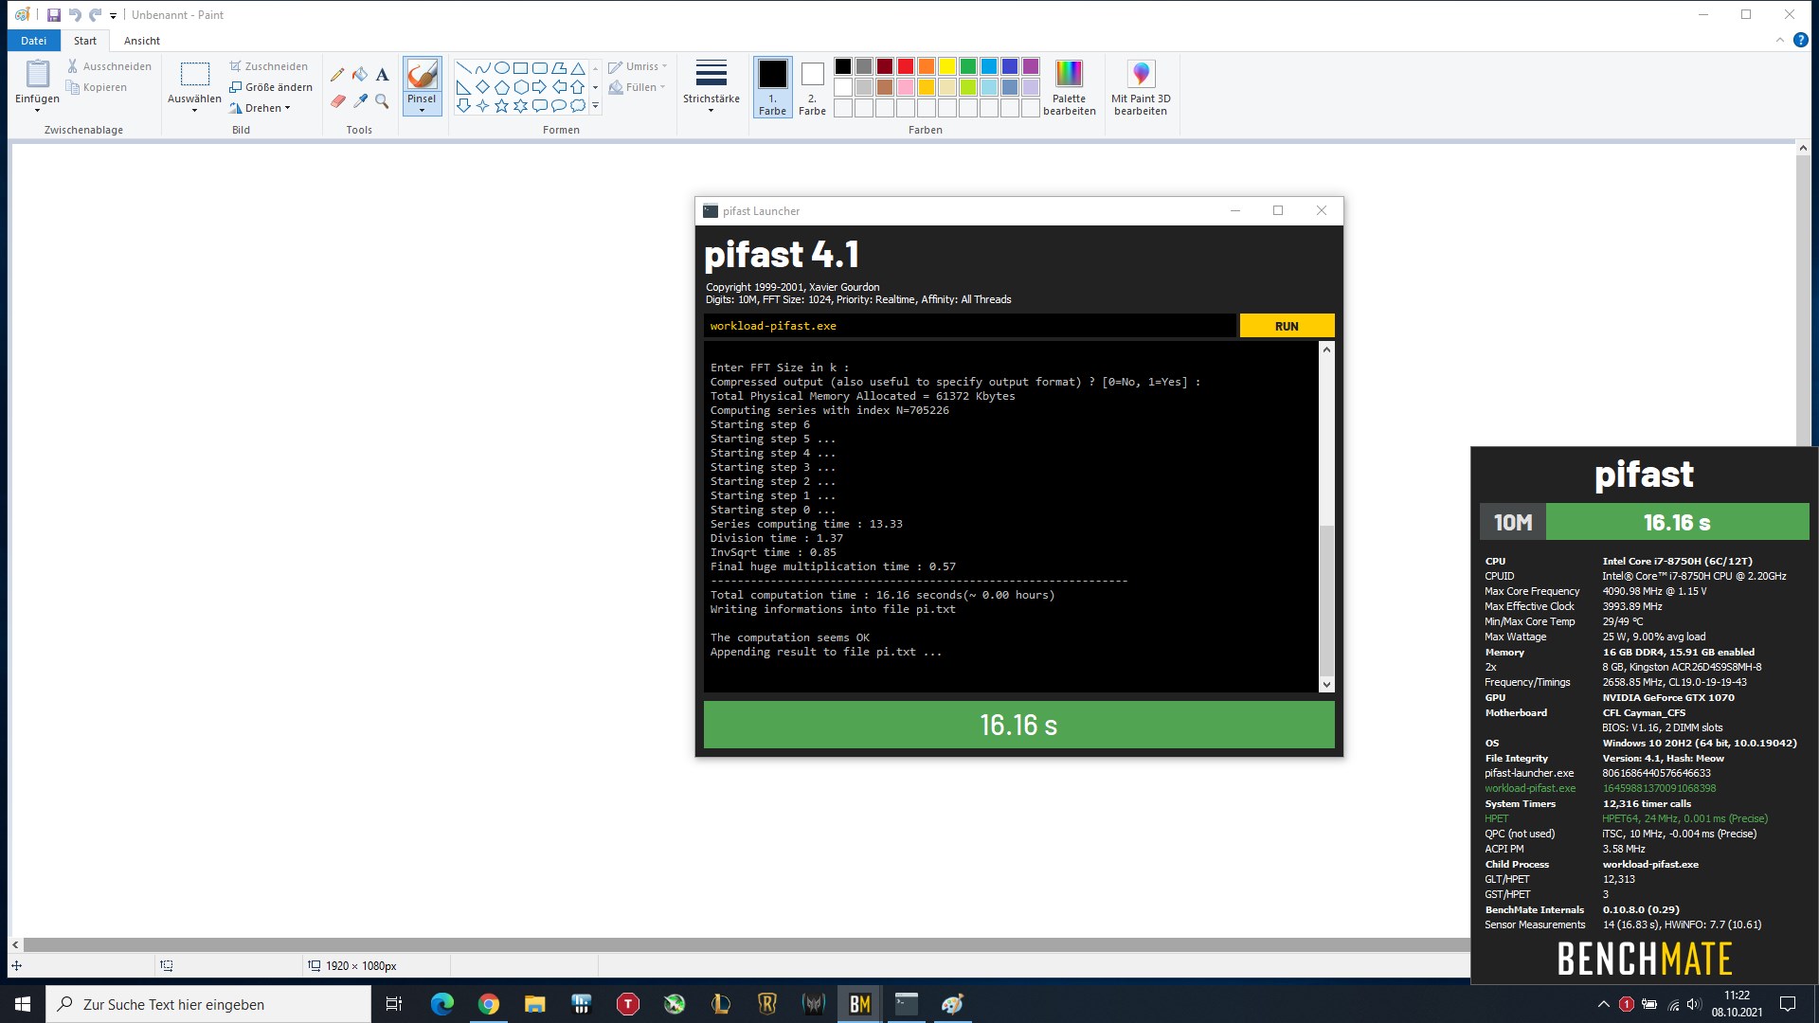The image size is (1819, 1023).
Task: Click the Größe ändern resize button
Action: pos(271,87)
